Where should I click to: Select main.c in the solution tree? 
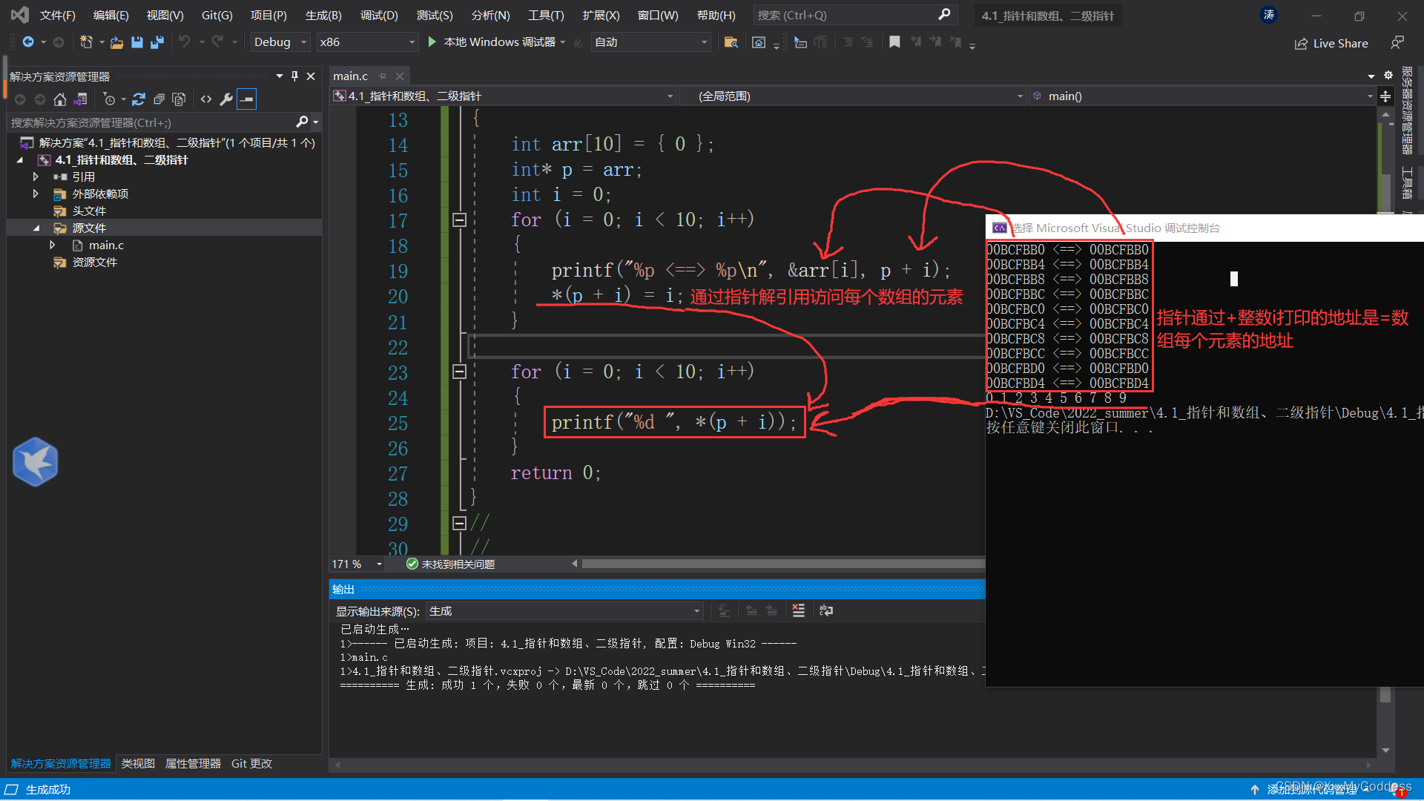pos(106,245)
